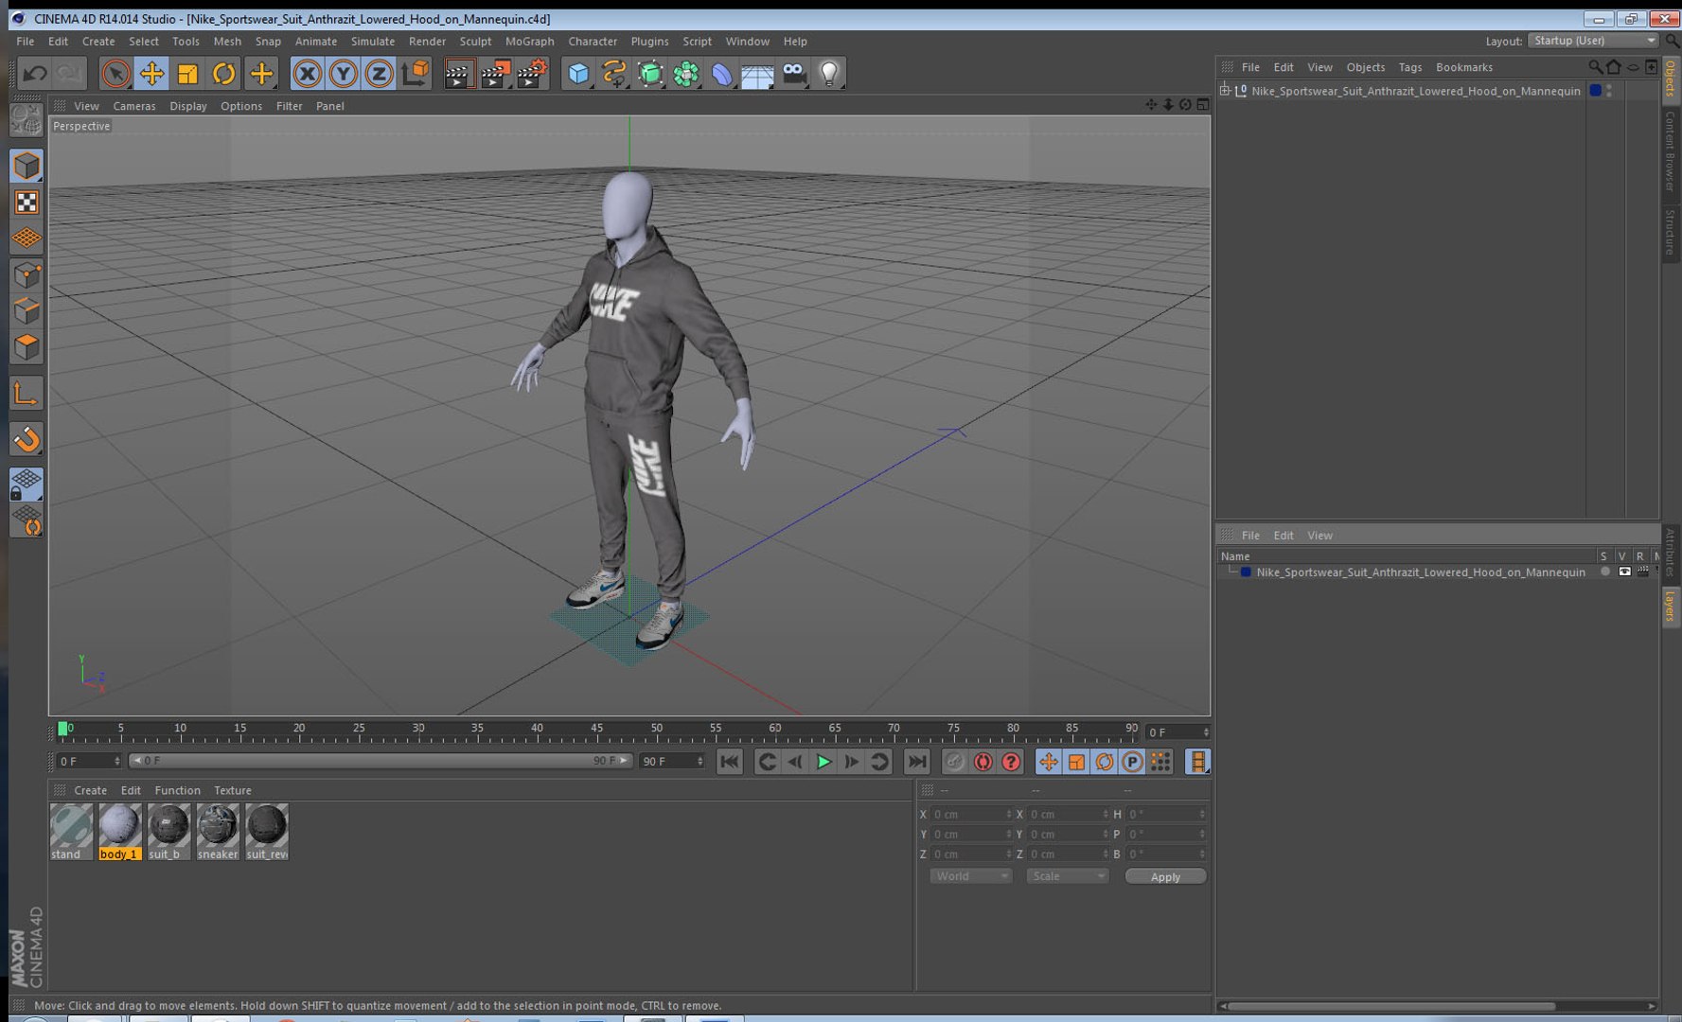
Task: Add a camera object
Action: click(x=794, y=73)
